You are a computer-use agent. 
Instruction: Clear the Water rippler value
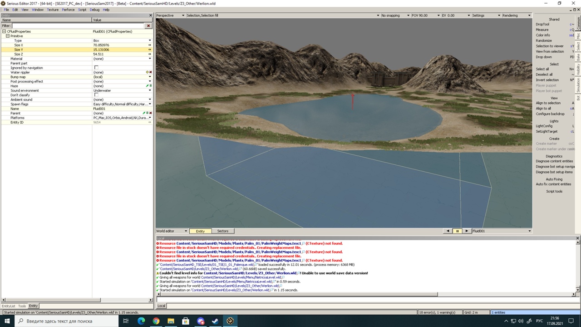tap(151, 72)
